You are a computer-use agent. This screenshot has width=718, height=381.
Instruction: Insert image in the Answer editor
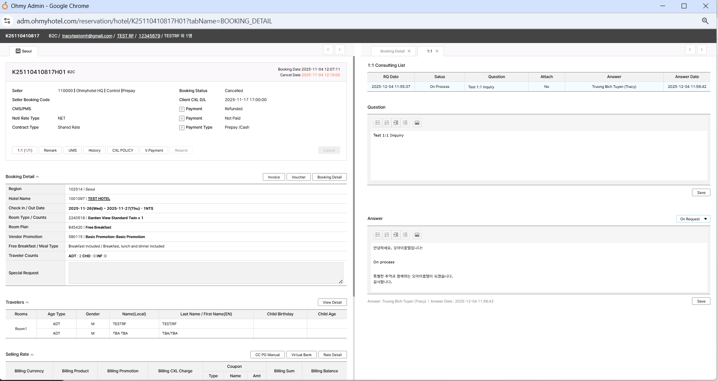[x=417, y=235]
